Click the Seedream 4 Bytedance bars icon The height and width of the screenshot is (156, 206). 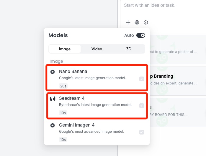(53, 99)
